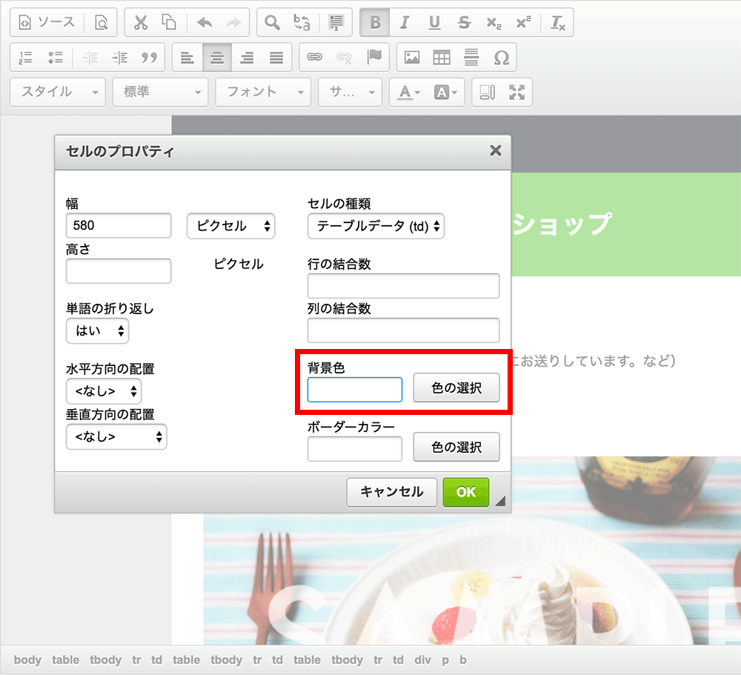Align text to the right

[x=247, y=57]
